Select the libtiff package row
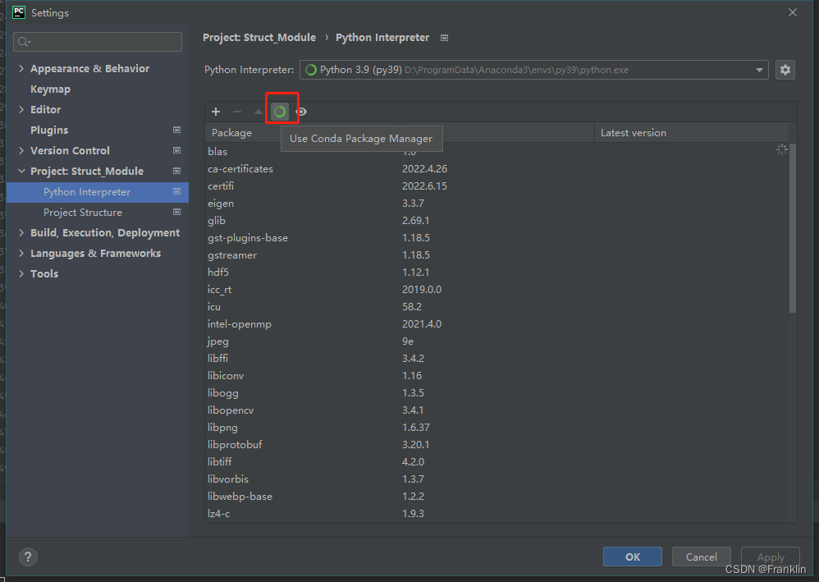819x582 pixels. point(496,462)
